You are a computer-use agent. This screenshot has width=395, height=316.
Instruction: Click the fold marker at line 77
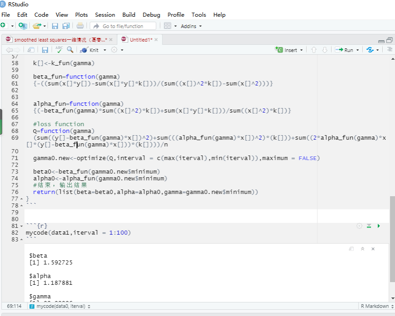[22, 199]
